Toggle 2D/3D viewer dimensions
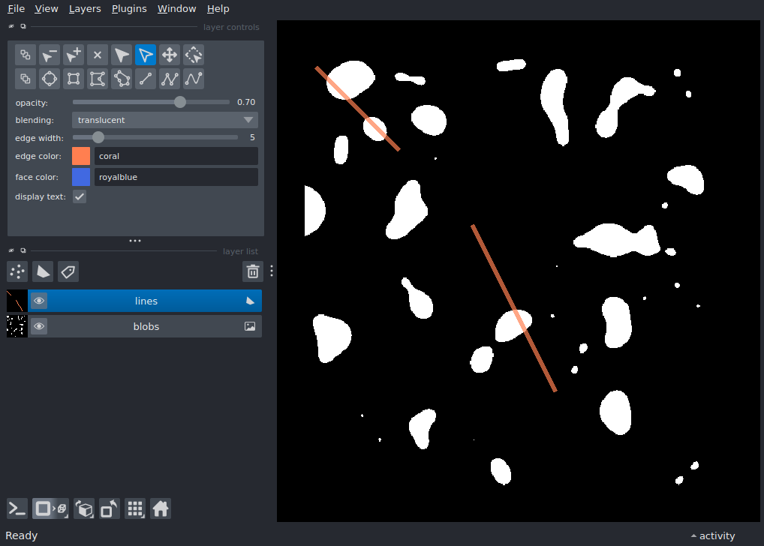 50,508
